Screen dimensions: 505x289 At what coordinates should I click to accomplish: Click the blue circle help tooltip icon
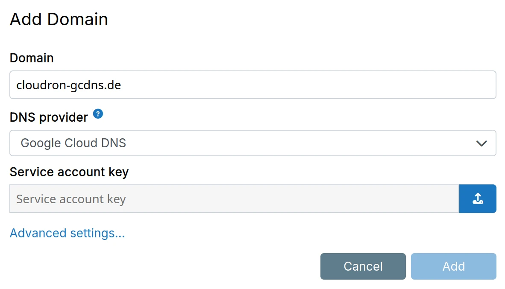(98, 114)
